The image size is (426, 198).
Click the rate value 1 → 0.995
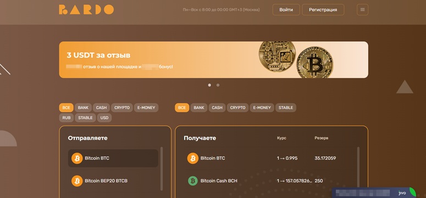tap(287, 158)
